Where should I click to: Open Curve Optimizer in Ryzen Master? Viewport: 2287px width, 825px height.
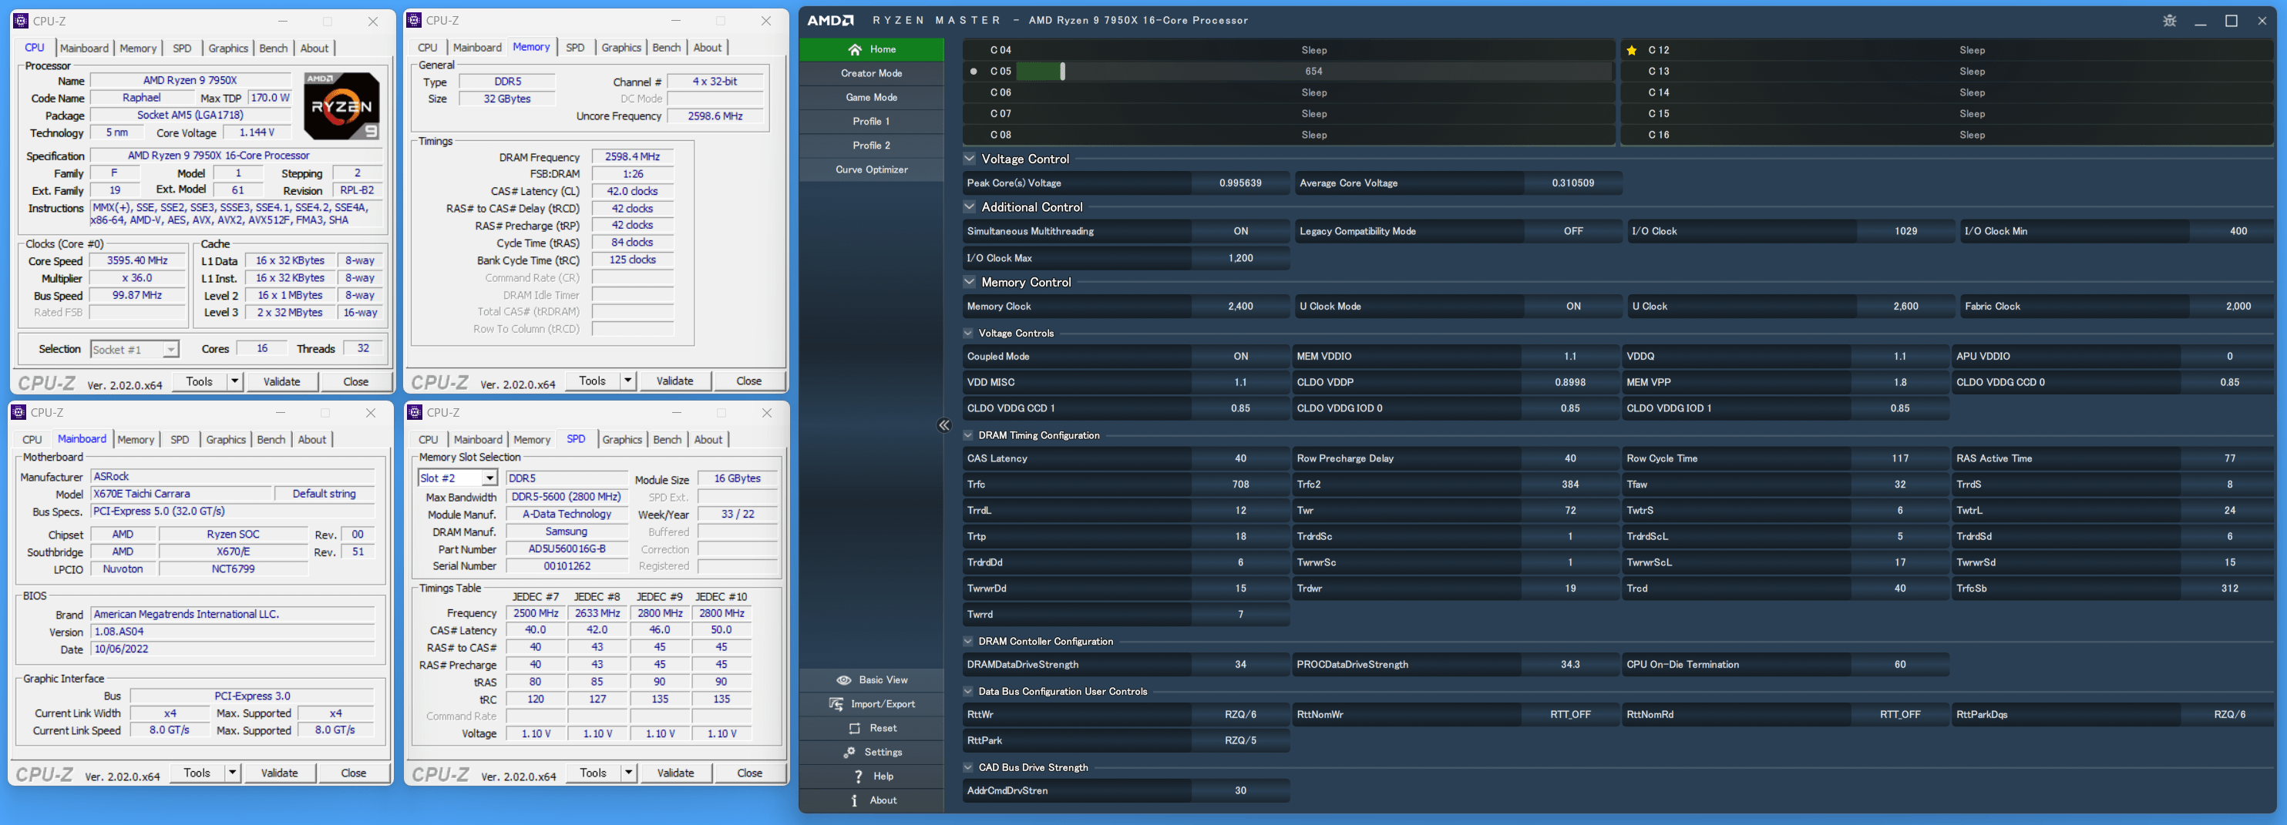(x=871, y=169)
